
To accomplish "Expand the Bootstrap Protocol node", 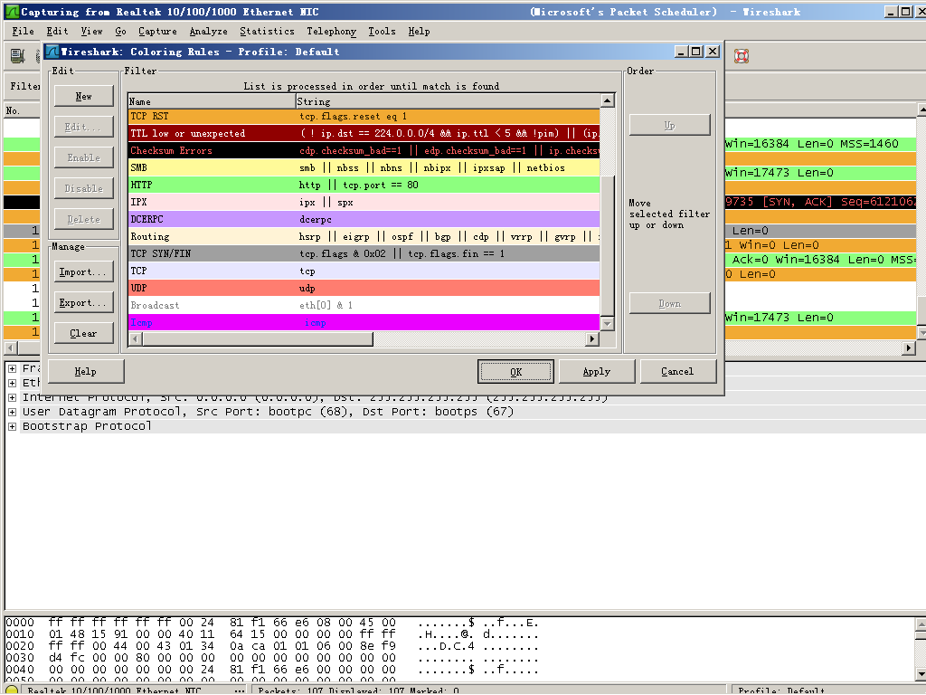I will tap(12, 426).
